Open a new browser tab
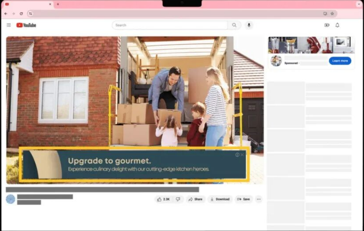The height and width of the screenshot is (231, 364). point(58,4)
